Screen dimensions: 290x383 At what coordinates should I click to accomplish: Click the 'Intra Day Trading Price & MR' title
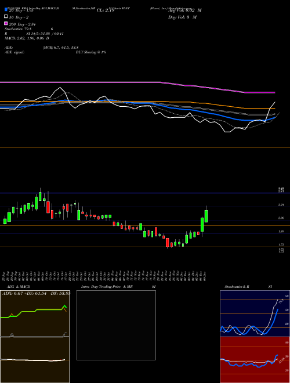[107, 287]
